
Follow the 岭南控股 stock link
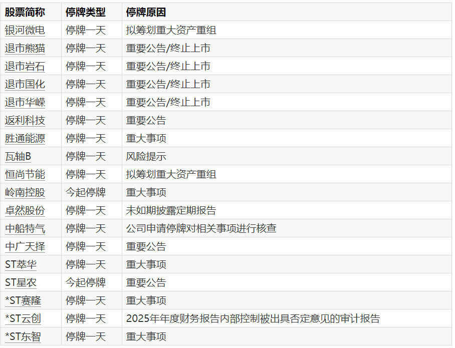tap(25, 192)
